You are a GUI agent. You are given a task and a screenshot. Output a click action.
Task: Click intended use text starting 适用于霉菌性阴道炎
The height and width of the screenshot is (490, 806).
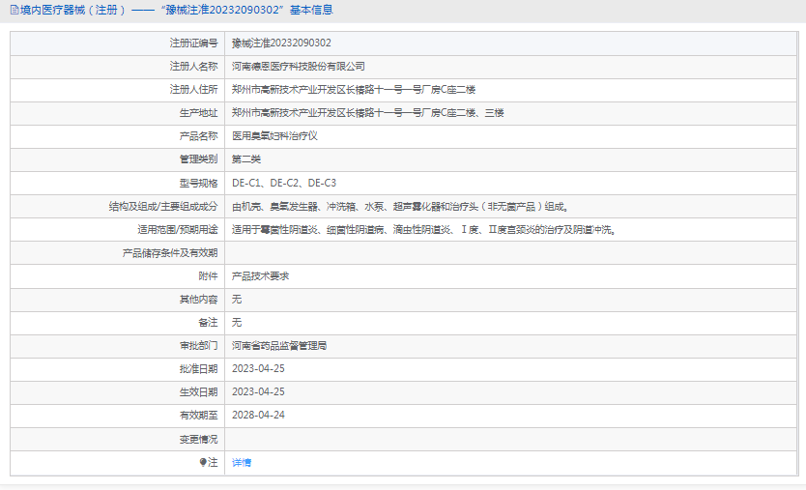[x=424, y=230]
